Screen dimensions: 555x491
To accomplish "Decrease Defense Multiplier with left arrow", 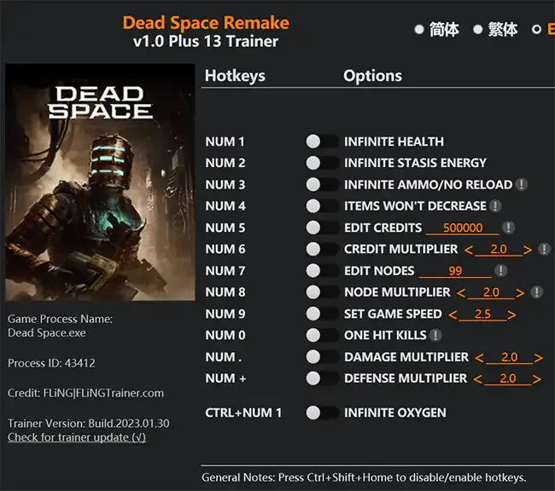I will click(477, 379).
